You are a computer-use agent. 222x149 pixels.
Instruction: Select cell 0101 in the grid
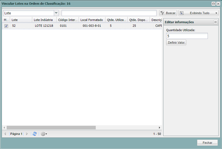tap(63, 26)
